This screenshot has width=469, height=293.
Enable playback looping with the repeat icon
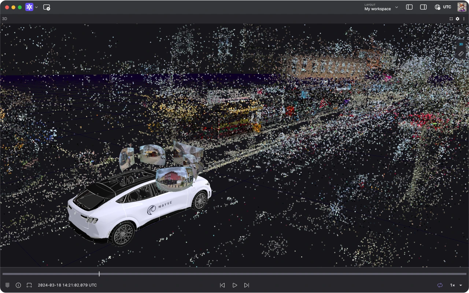click(440, 285)
